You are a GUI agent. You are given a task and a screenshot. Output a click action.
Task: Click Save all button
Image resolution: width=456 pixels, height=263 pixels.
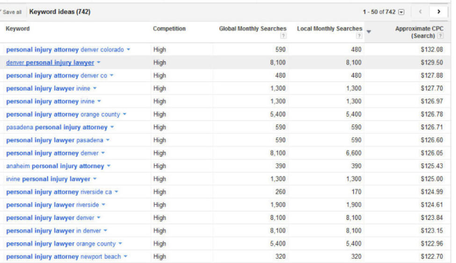(12, 12)
